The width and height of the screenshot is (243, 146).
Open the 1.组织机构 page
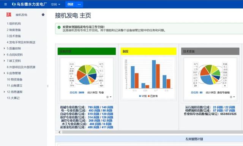14,24
